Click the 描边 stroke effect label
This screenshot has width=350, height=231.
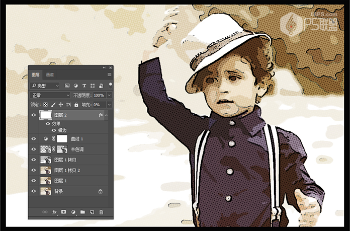coord(62,130)
